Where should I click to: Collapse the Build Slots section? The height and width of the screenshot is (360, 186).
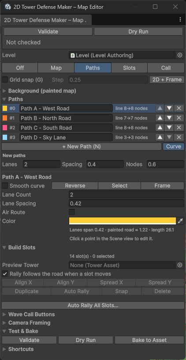click(4, 247)
